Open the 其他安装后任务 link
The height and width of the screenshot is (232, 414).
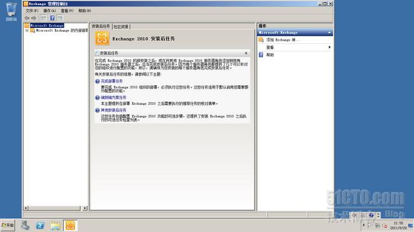pyautogui.click(x=113, y=110)
